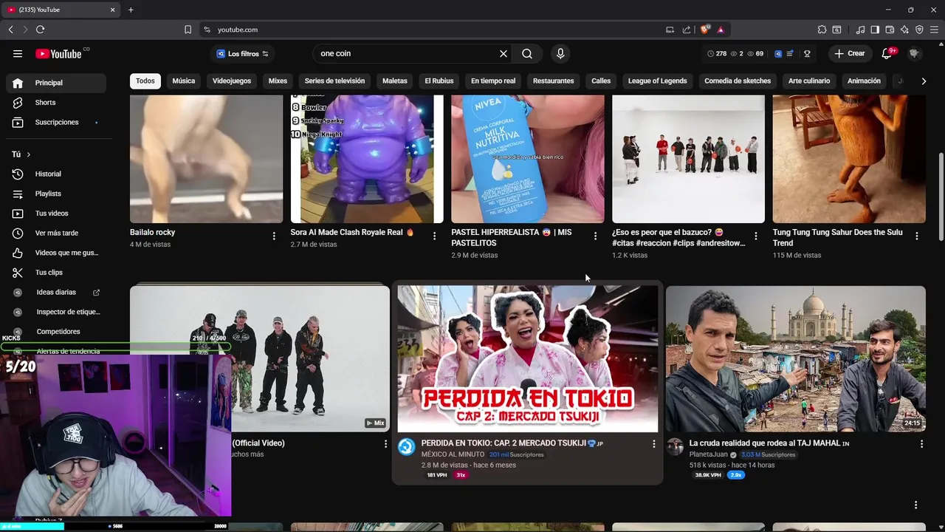This screenshot has height=532, width=945.
Task: Show more filter chips right arrow
Action: point(924,81)
